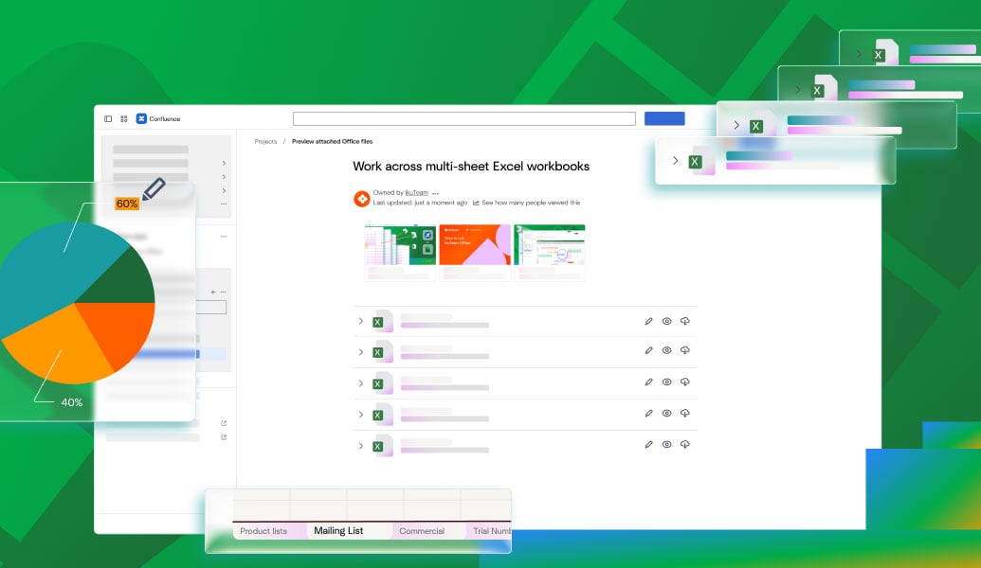Image resolution: width=981 pixels, height=568 pixels.
Task: Toggle the eye icon on the third attachment row
Action: tap(667, 382)
